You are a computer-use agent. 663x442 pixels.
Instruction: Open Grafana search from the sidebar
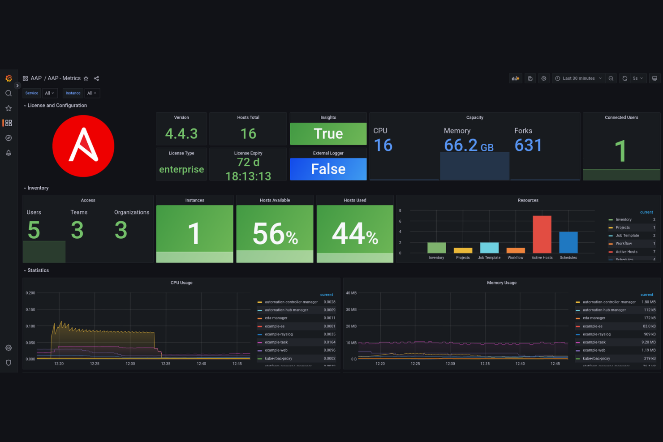(8, 93)
